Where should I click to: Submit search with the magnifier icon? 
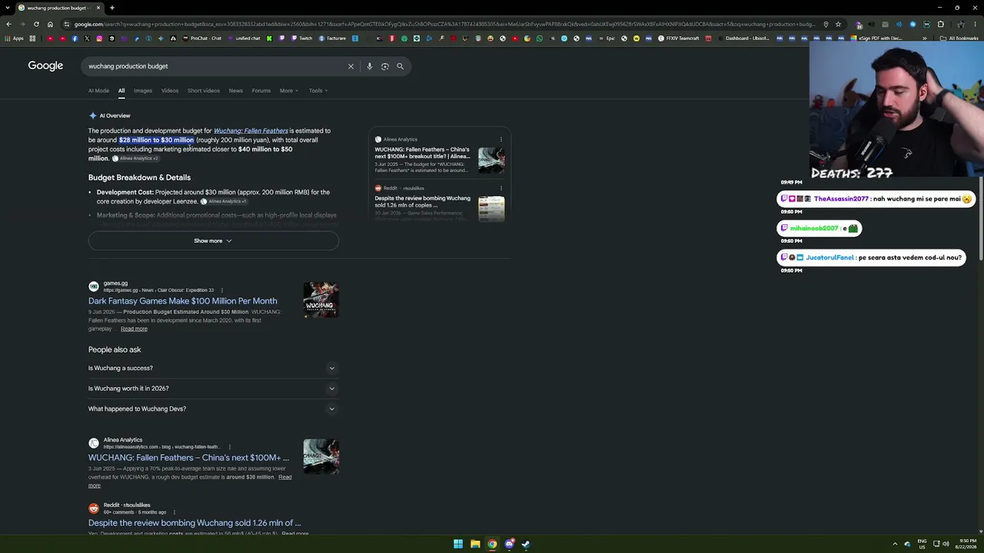point(400,66)
